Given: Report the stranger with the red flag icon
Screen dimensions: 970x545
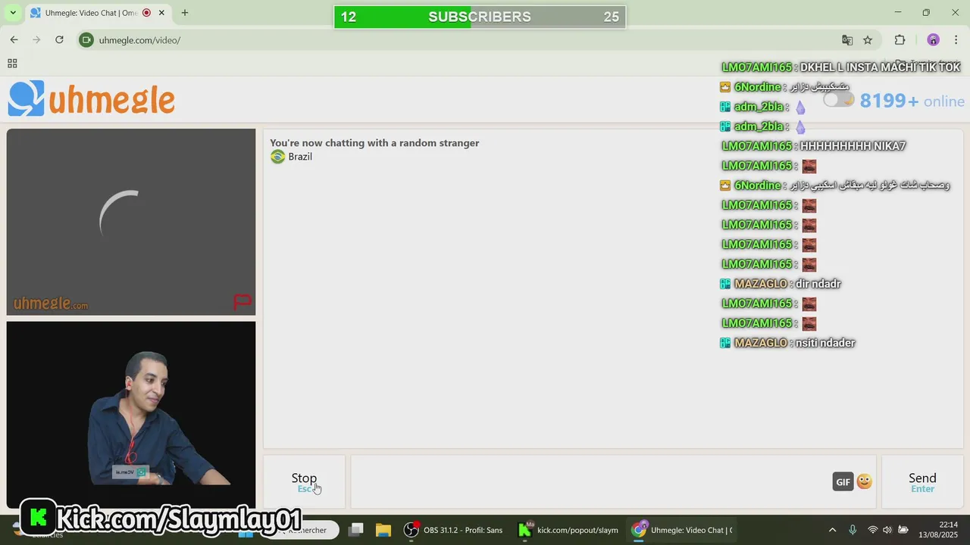Looking at the screenshot, I should click(x=242, y=303).
